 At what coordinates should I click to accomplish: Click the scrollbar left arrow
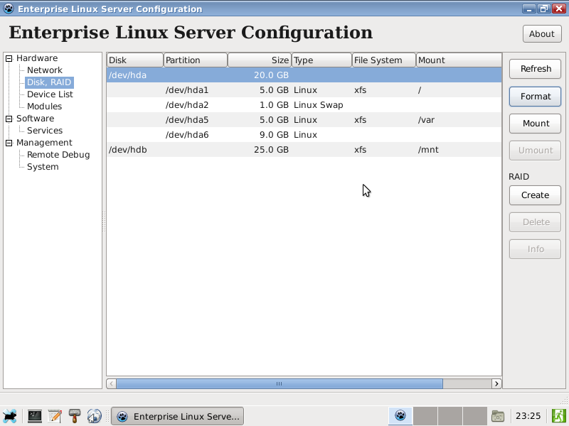(112, 383)
